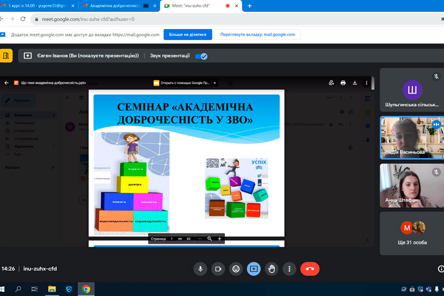Image resolution: width=444 pixels, height=296 pixels.
Task: Expand Ещё in the Gmail sidebar
Action: (18, 154)
